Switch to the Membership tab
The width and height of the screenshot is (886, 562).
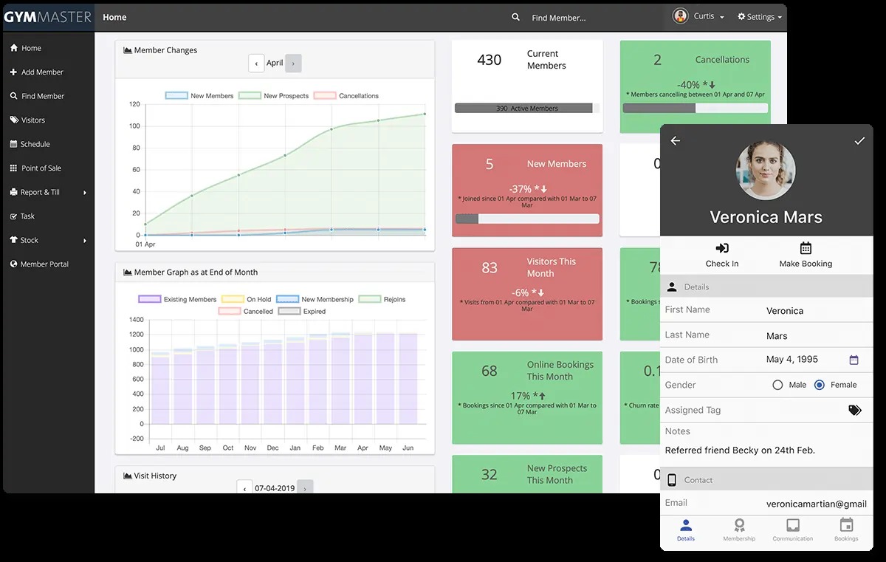click(x=739, y=530)
